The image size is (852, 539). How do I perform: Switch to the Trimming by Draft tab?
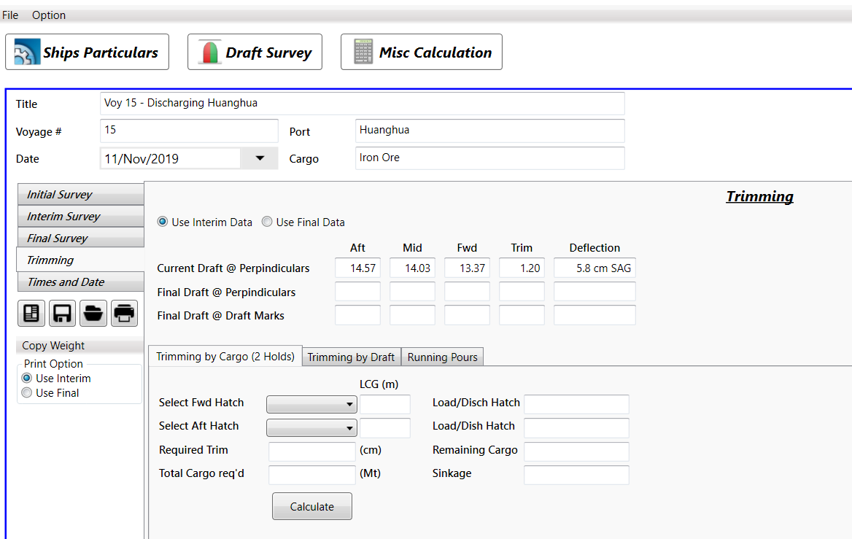click(x=351, y=357)
